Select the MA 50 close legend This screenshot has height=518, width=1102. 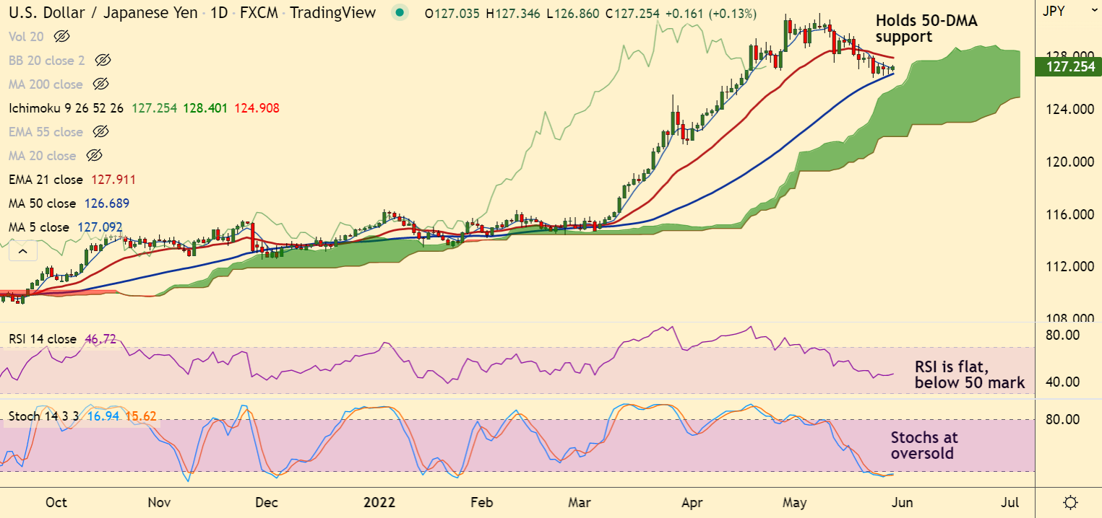(43, 203)
